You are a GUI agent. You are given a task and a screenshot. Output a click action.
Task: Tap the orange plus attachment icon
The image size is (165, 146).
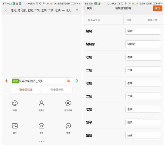pyautogui.click(x=6, y=81)
